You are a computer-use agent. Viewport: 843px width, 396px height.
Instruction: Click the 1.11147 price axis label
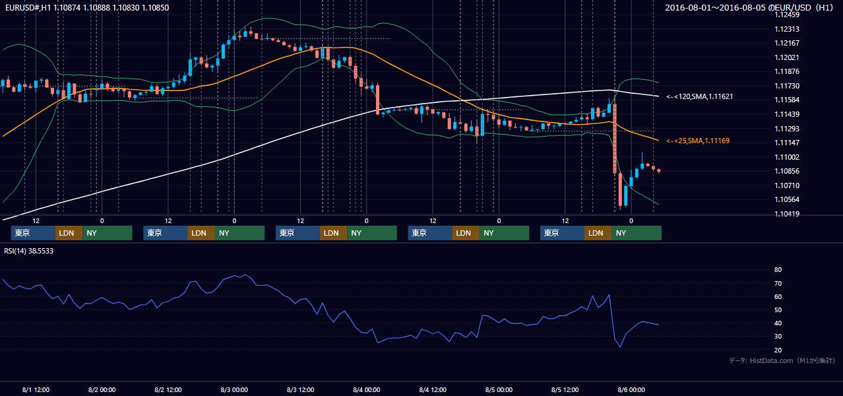coord(787,143)
